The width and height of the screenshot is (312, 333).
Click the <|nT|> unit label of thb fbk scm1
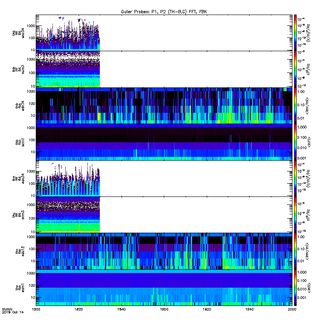click(x=309, y=142)
